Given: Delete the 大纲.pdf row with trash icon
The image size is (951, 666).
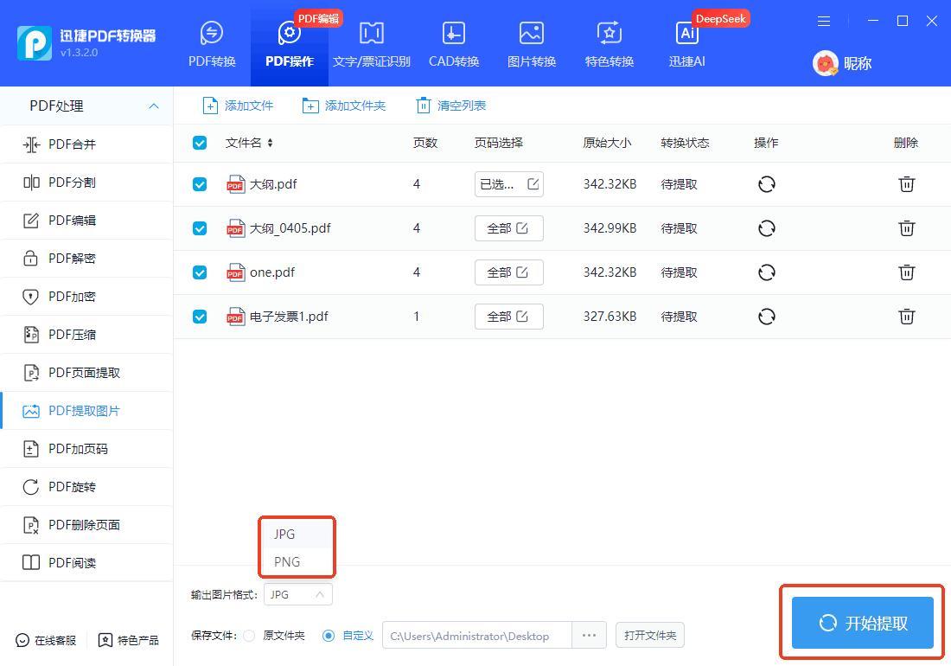Looking at the screenshot, I should click(906, 184).
